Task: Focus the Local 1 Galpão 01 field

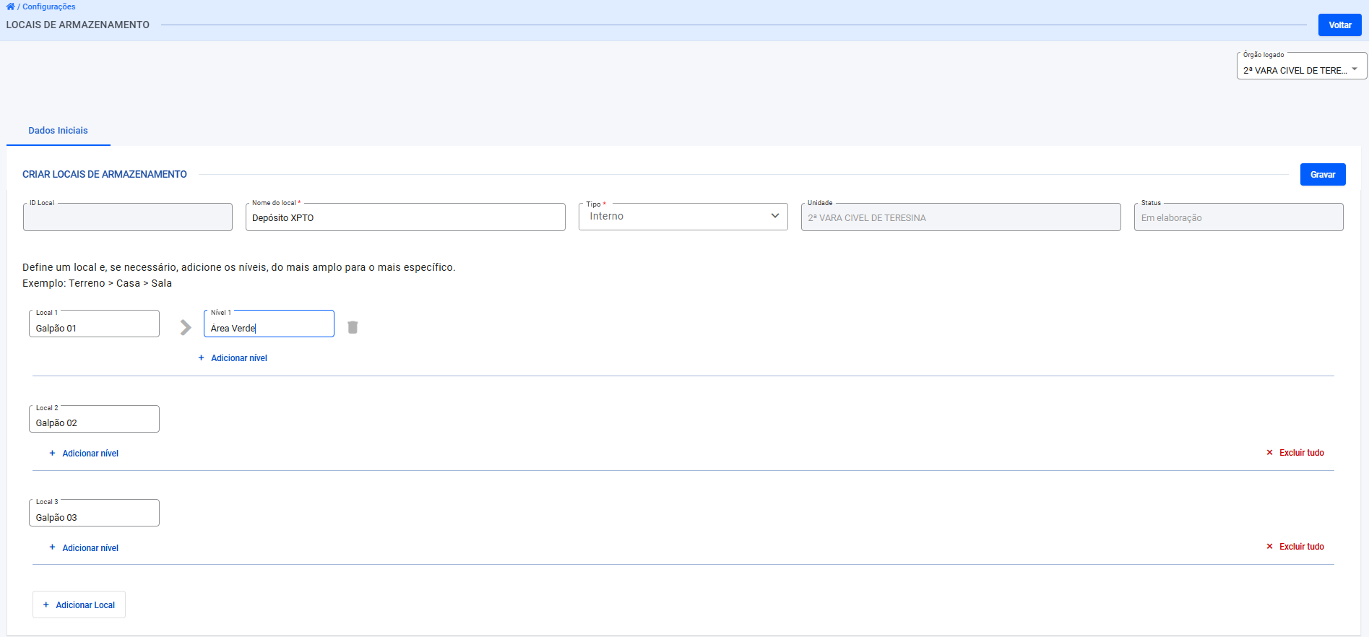Action: point(94,328)
